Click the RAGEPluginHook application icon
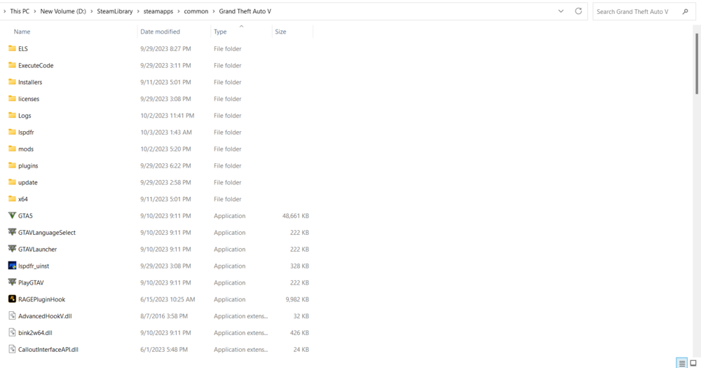 12,299
